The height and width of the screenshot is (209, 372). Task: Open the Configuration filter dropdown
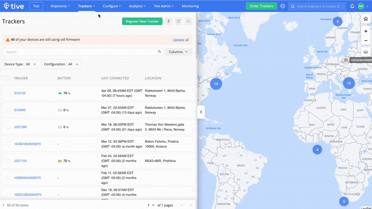(61, 64)
